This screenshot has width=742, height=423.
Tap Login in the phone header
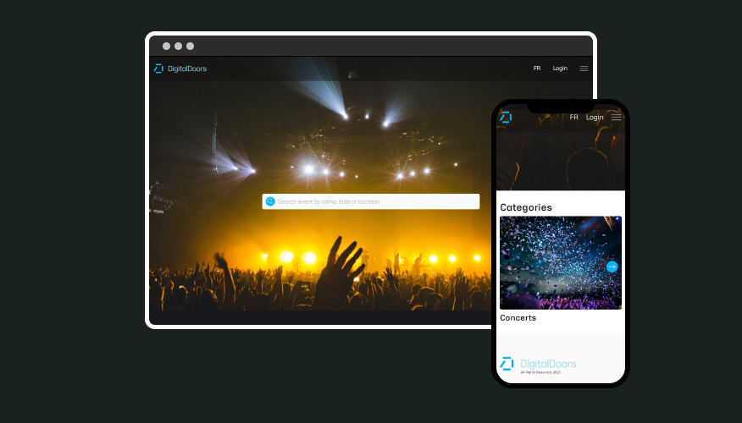[x=595, y=118]
